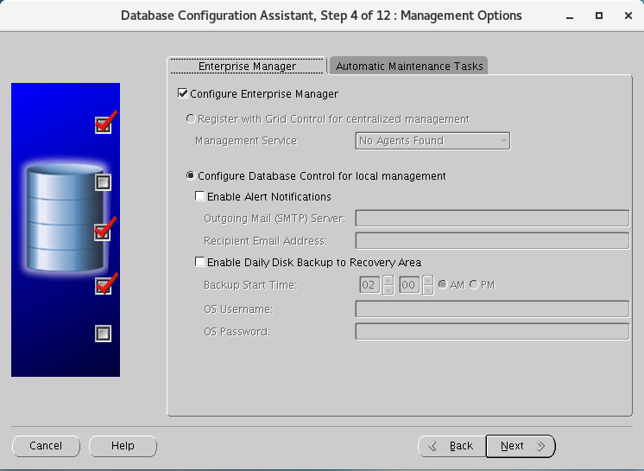Click the backup start minutes field
This screenshot has width=644, height=471.
(409, 285)
